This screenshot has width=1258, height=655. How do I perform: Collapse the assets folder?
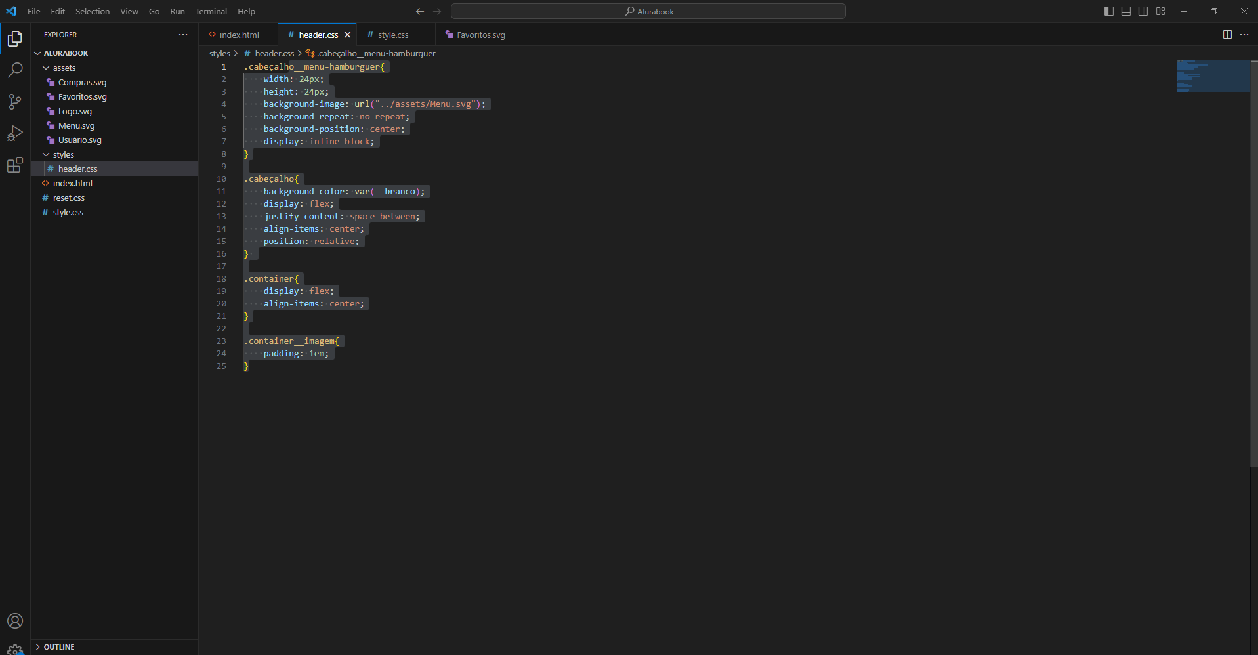(46, 68)
